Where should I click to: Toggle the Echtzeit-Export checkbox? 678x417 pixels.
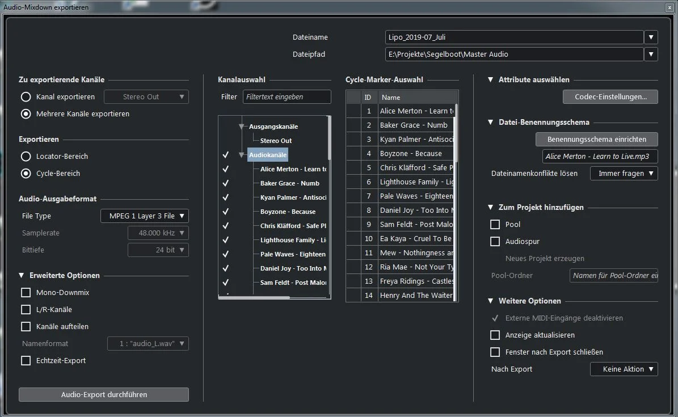26,360
